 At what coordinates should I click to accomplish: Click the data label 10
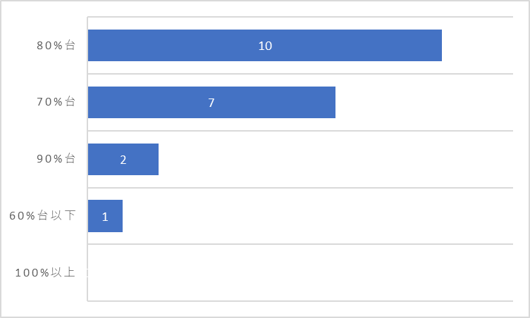click(x=265, y=46)
